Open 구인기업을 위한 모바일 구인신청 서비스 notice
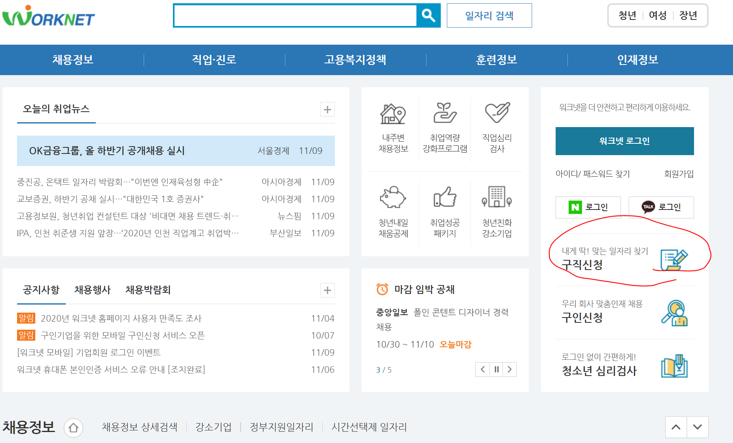This screenshot has width=733, height=443. point(123,335)
